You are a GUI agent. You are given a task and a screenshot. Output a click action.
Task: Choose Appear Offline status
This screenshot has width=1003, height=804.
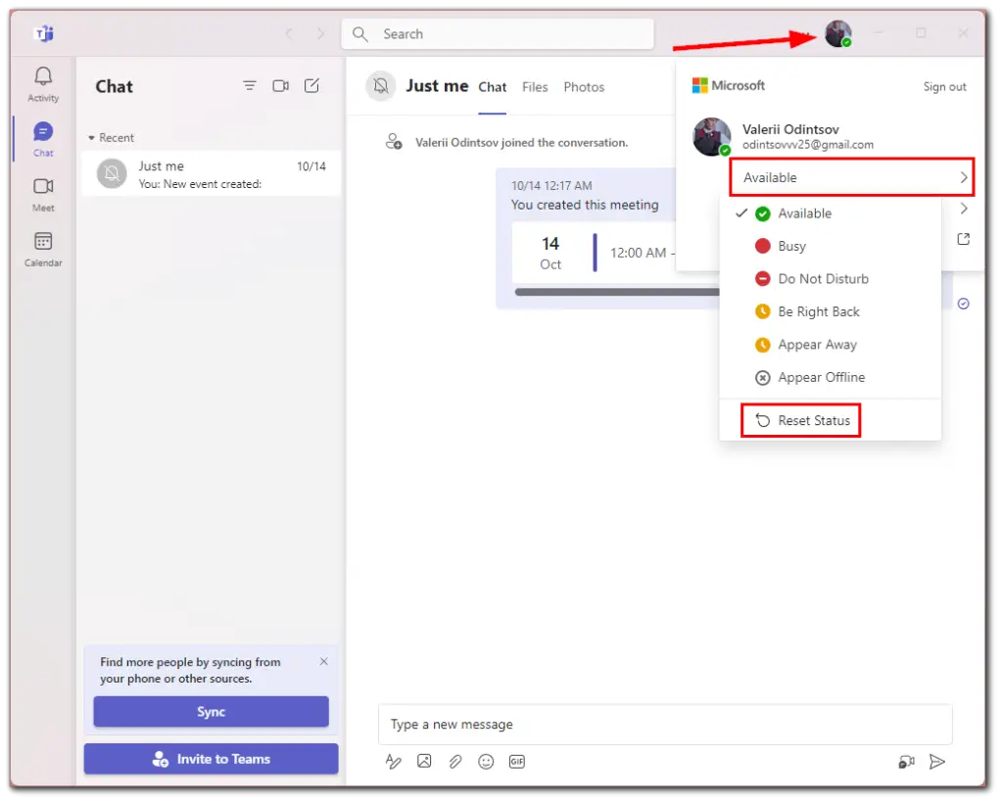click(x=821, y=377)
